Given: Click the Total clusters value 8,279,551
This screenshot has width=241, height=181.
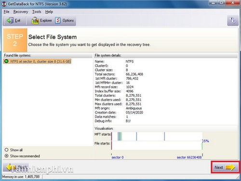Looking at the screenshot, I should pos(134,95).
